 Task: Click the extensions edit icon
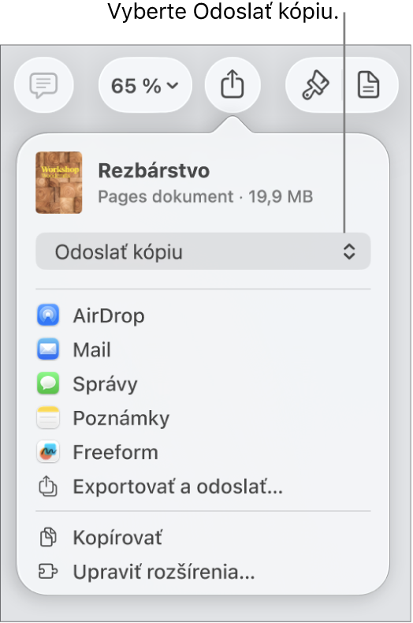[48, 572]
